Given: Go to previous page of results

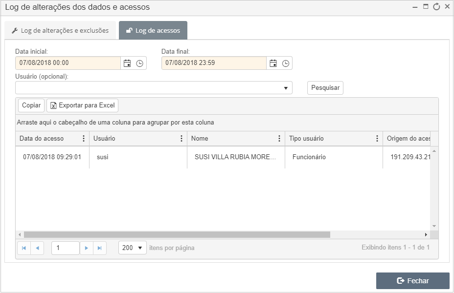Looking at the screenshot, I should (x=37, y=248).
